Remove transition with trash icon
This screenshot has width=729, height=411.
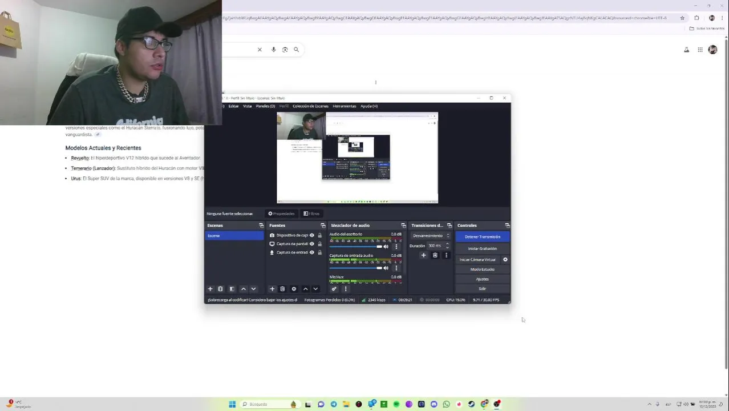(435, 255)
